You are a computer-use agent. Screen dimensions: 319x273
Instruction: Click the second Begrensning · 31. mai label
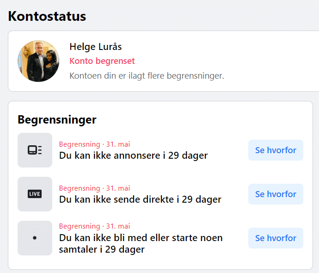[x=94, y=188]
